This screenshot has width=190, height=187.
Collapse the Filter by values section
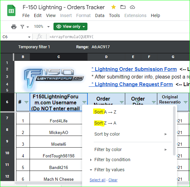click(109, 170)
